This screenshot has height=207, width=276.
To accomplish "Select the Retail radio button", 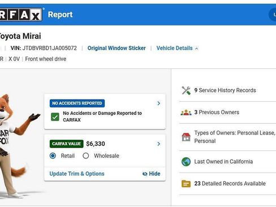I will (53, 156).
